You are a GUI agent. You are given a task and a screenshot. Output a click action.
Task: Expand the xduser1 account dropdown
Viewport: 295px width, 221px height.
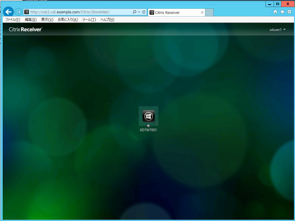(x=277, y=29)
